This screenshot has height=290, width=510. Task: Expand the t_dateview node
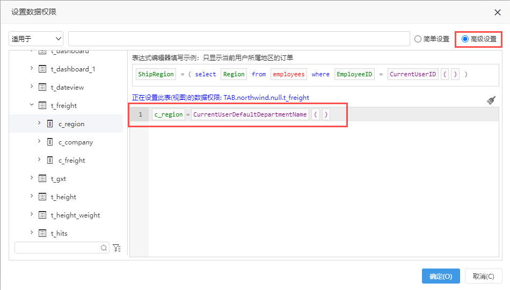pos(32,86)
